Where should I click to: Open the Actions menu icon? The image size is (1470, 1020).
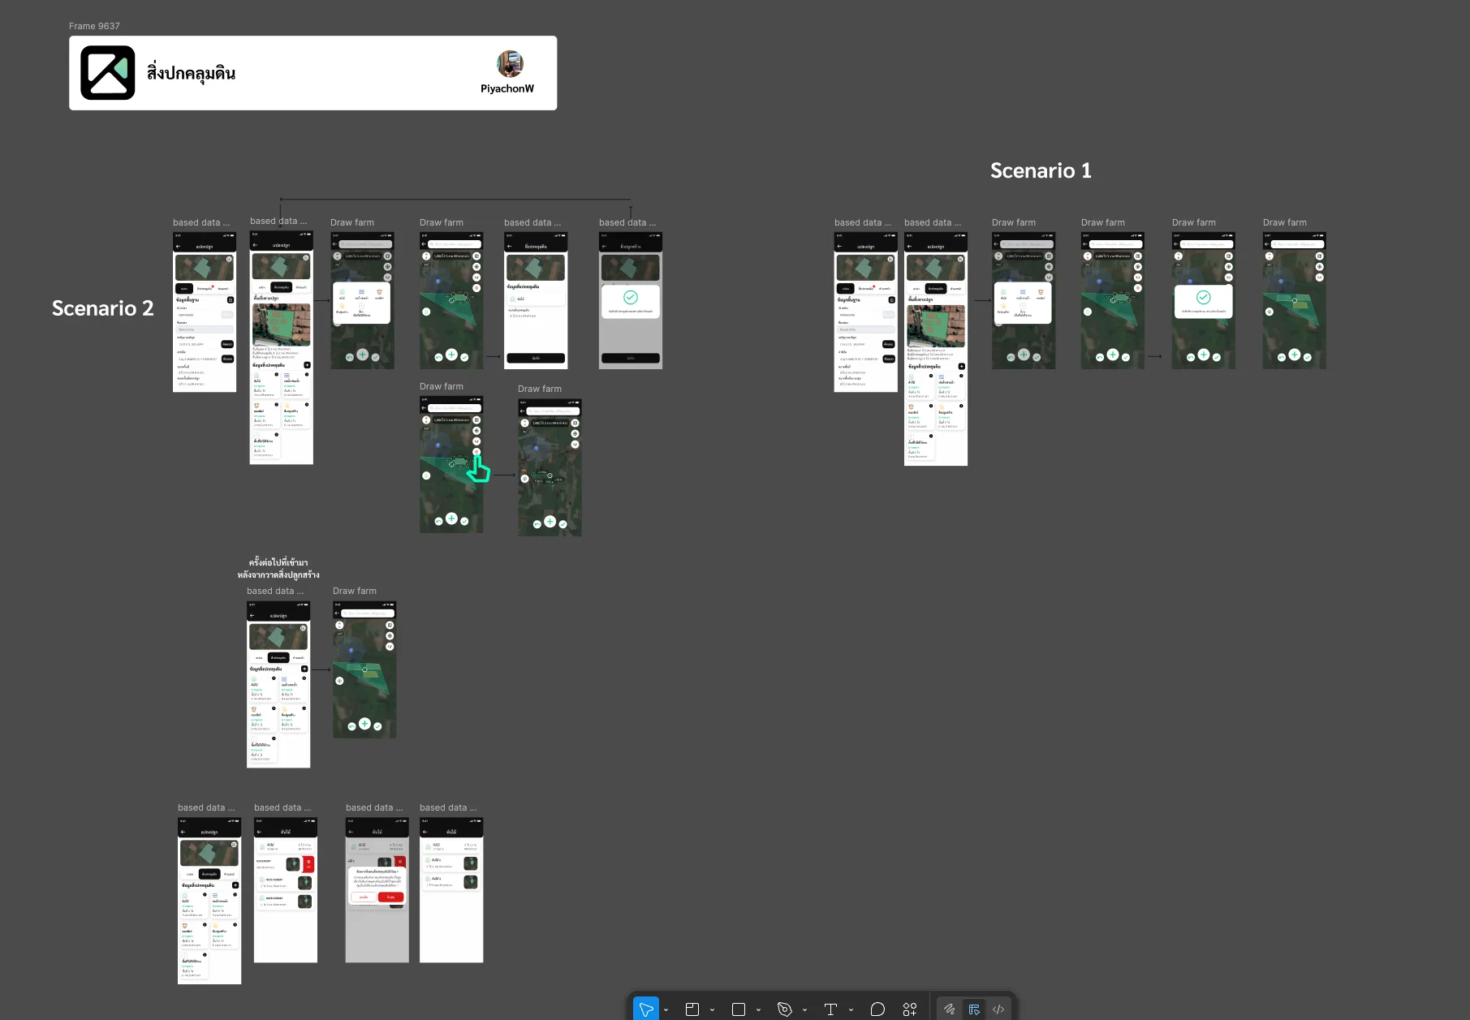coord(909,1009)
